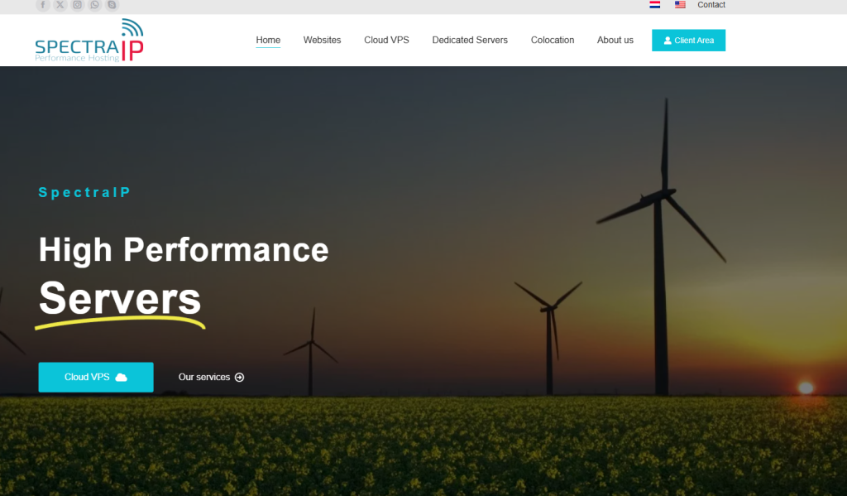Open the Instagram social icon

(x=77, y=5)
